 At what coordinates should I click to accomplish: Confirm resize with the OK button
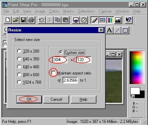click(x=29, y=99)
